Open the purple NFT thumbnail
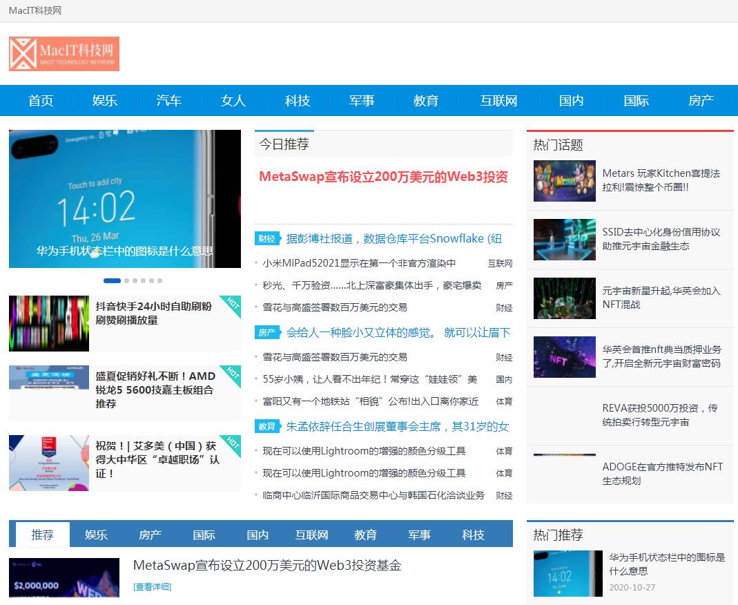 tap(564, 357)
